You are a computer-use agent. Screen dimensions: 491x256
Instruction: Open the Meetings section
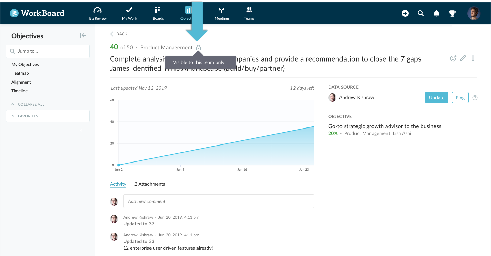(x=222, y=14)
